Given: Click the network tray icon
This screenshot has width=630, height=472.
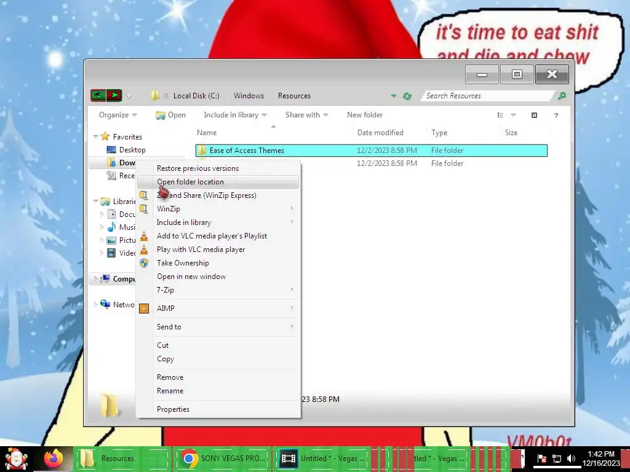Looking at the screenshot, I should coord(556,458).
